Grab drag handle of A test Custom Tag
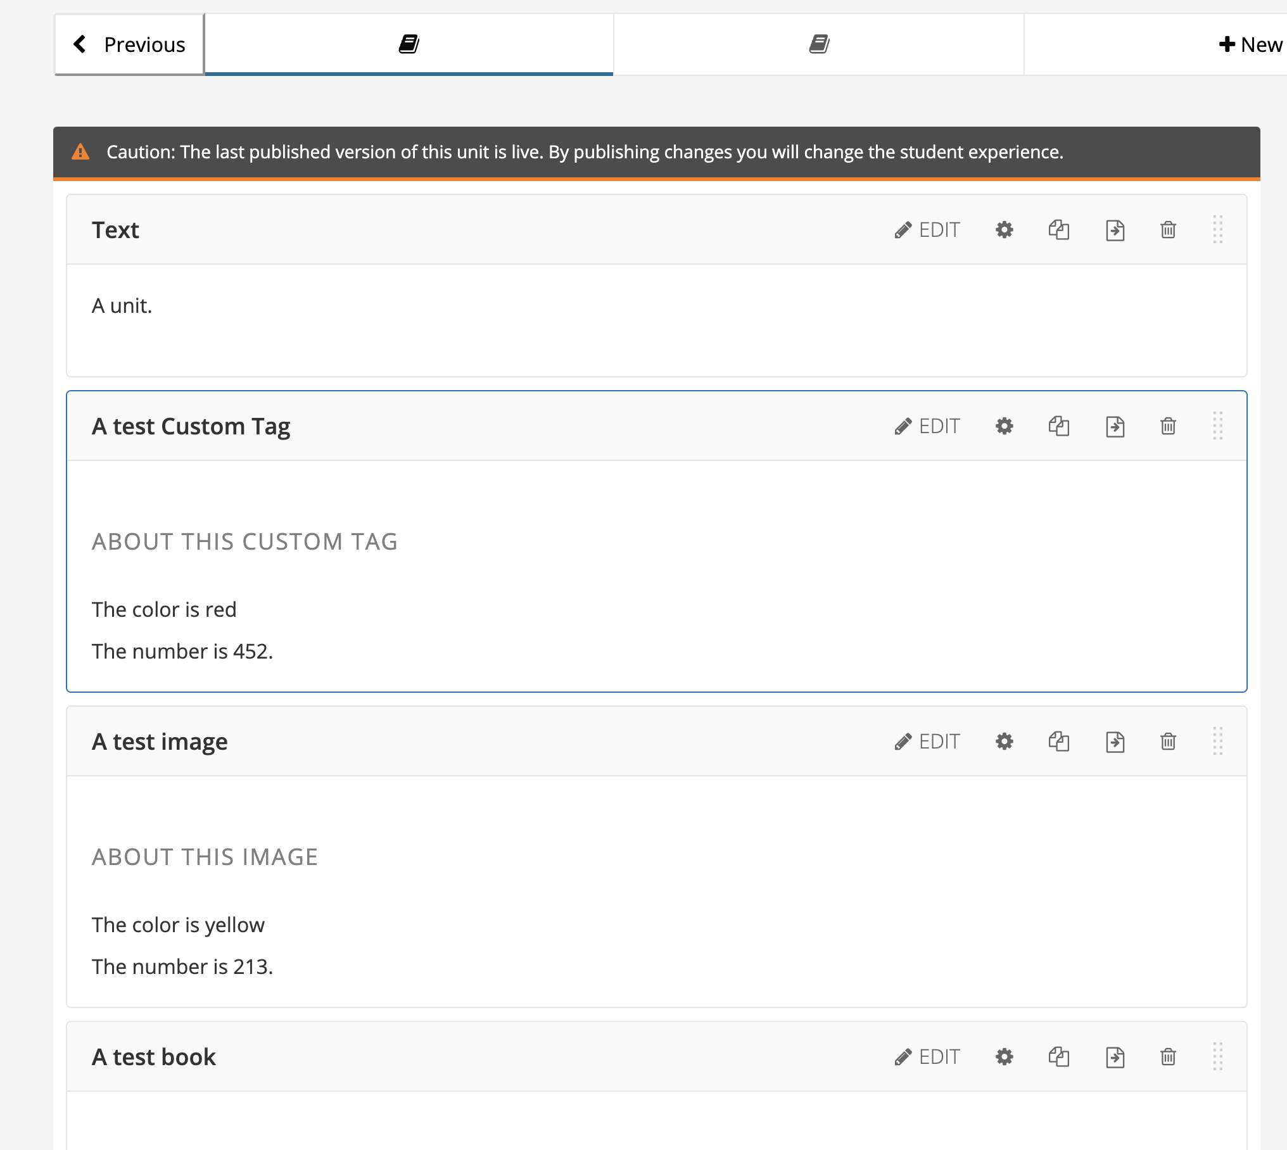 [x=1217, y=426]
